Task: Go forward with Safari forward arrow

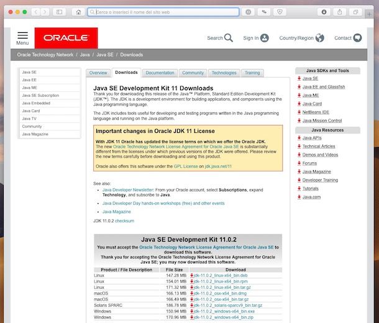Action: (x=45, y=12)
